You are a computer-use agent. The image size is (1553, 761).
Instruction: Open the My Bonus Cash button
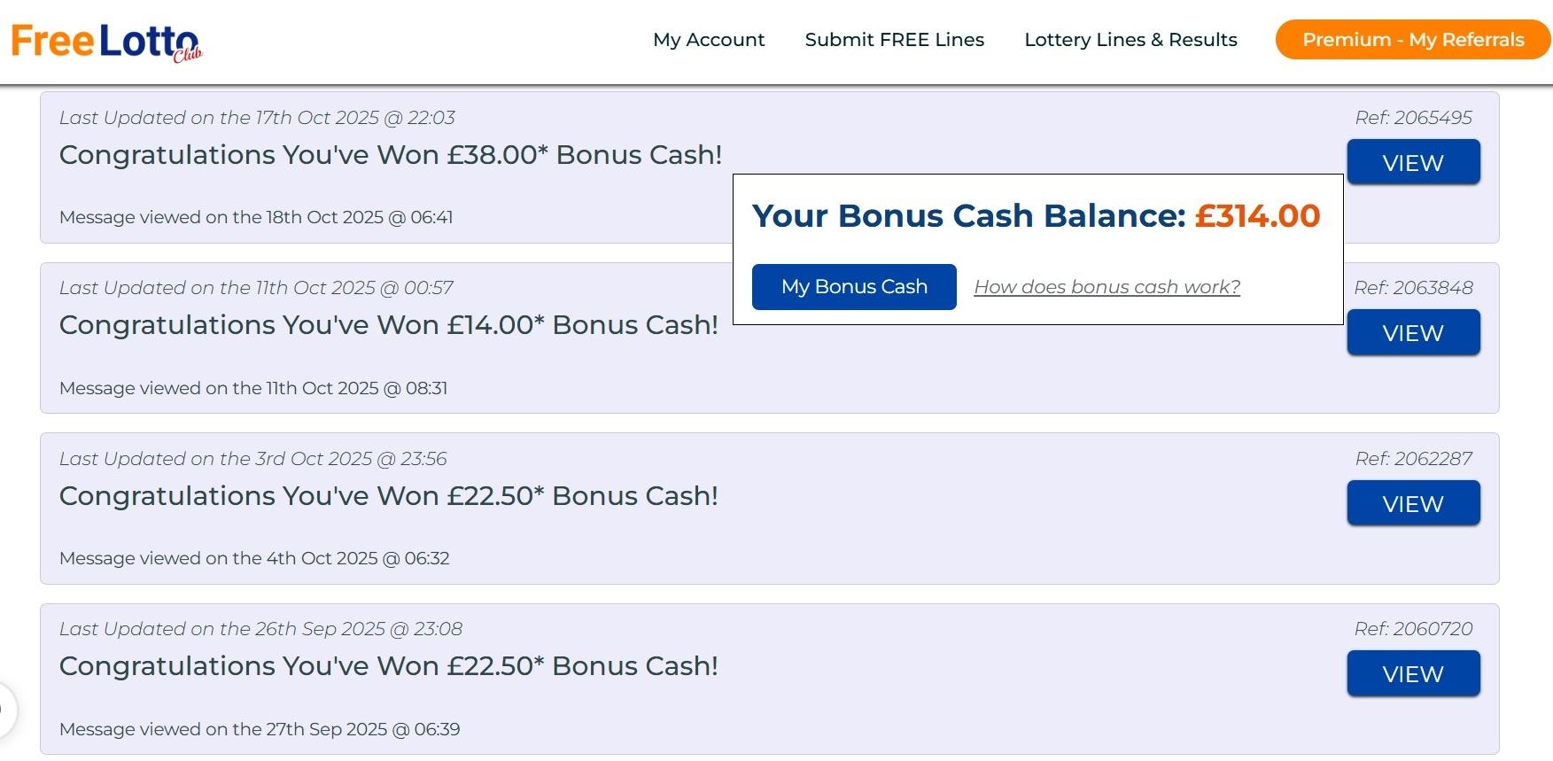854,287
